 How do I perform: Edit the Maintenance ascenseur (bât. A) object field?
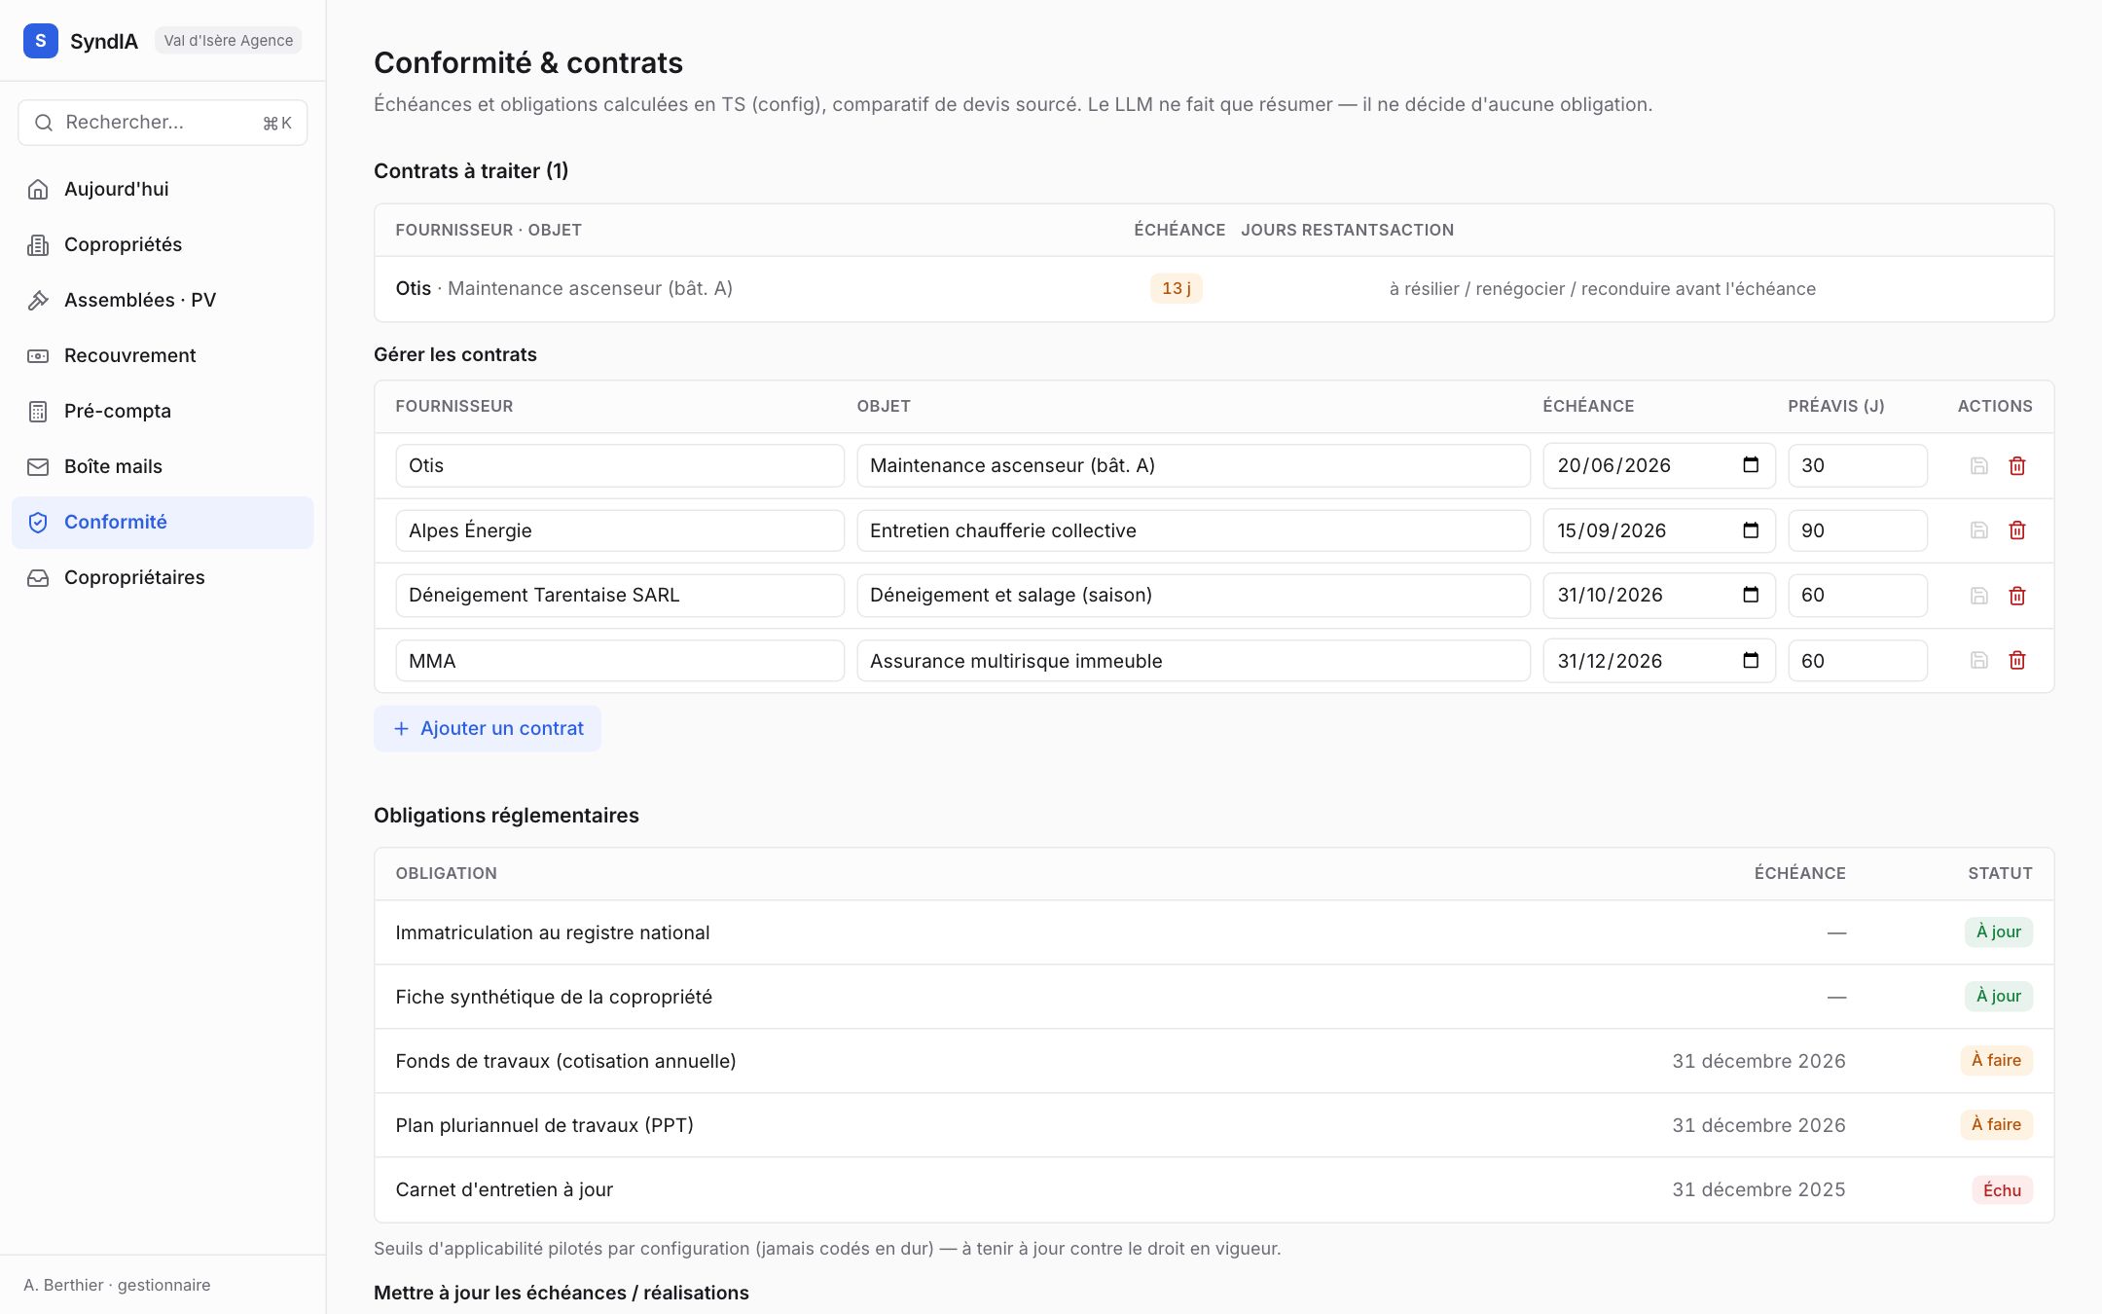coord(1193,465)
